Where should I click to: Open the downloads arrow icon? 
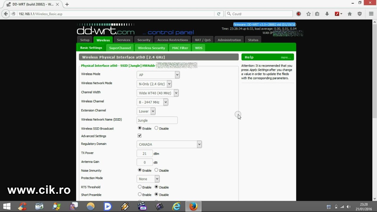(327, 14)
